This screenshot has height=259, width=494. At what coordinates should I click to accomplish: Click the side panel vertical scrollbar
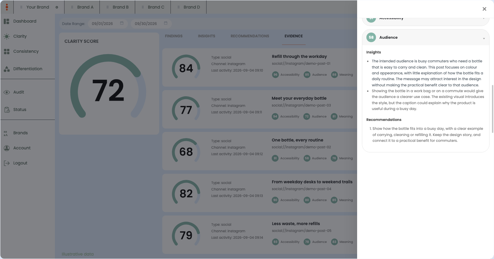pyautogui.click(x=492, y=109)
